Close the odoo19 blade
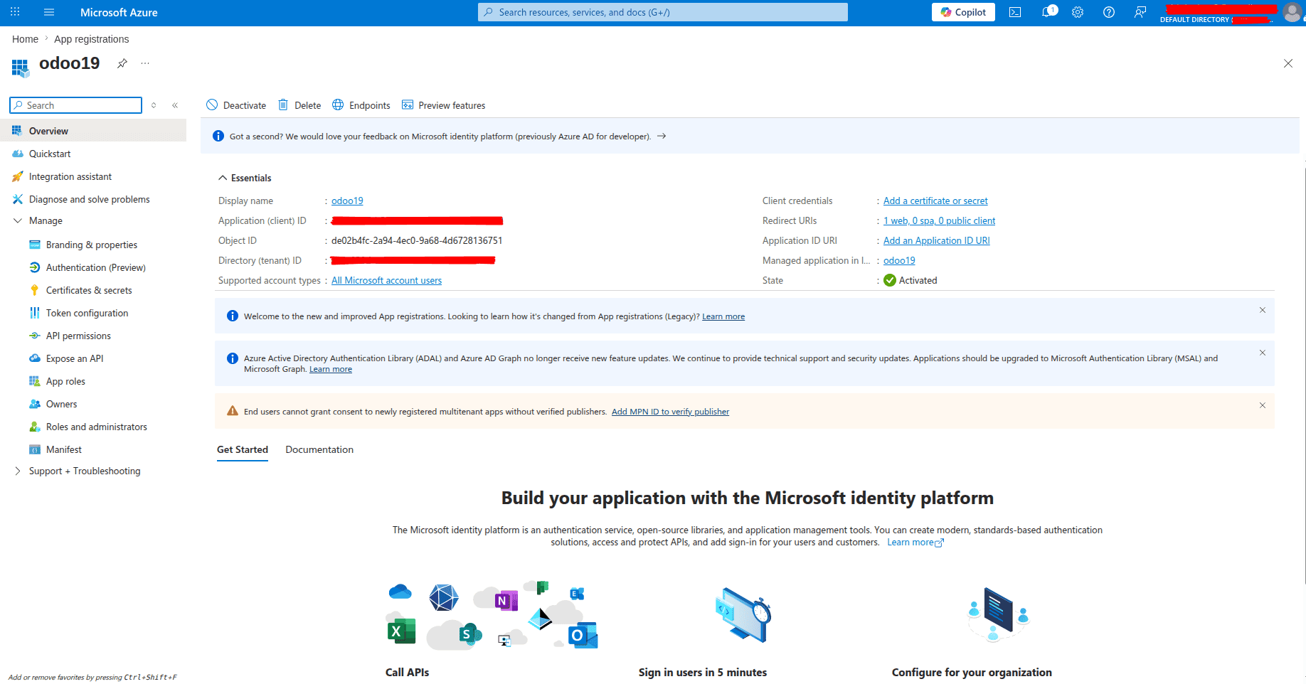 pos(1288,63)
